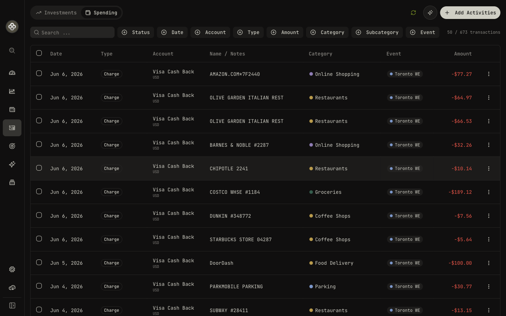Click the Food Delivery category text

click(334, 263)
